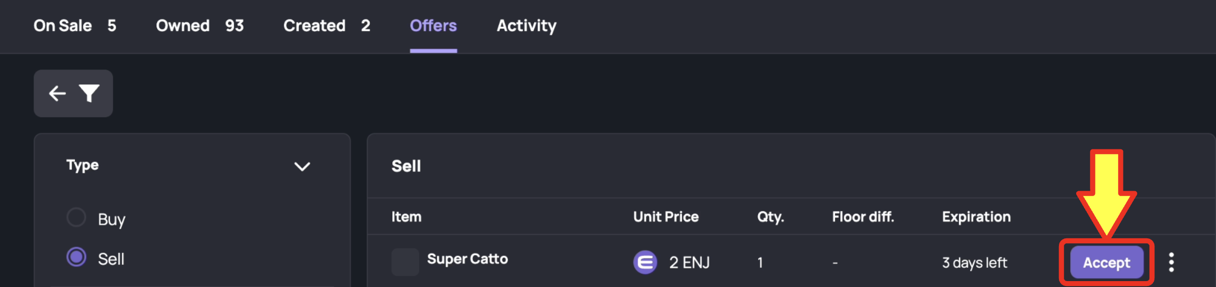
Task: Click the Super Catto item thumbnail
Action: point(405,262)
